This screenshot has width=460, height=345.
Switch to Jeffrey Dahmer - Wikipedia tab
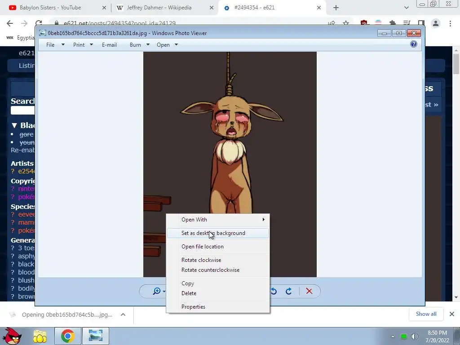point(164,8)
